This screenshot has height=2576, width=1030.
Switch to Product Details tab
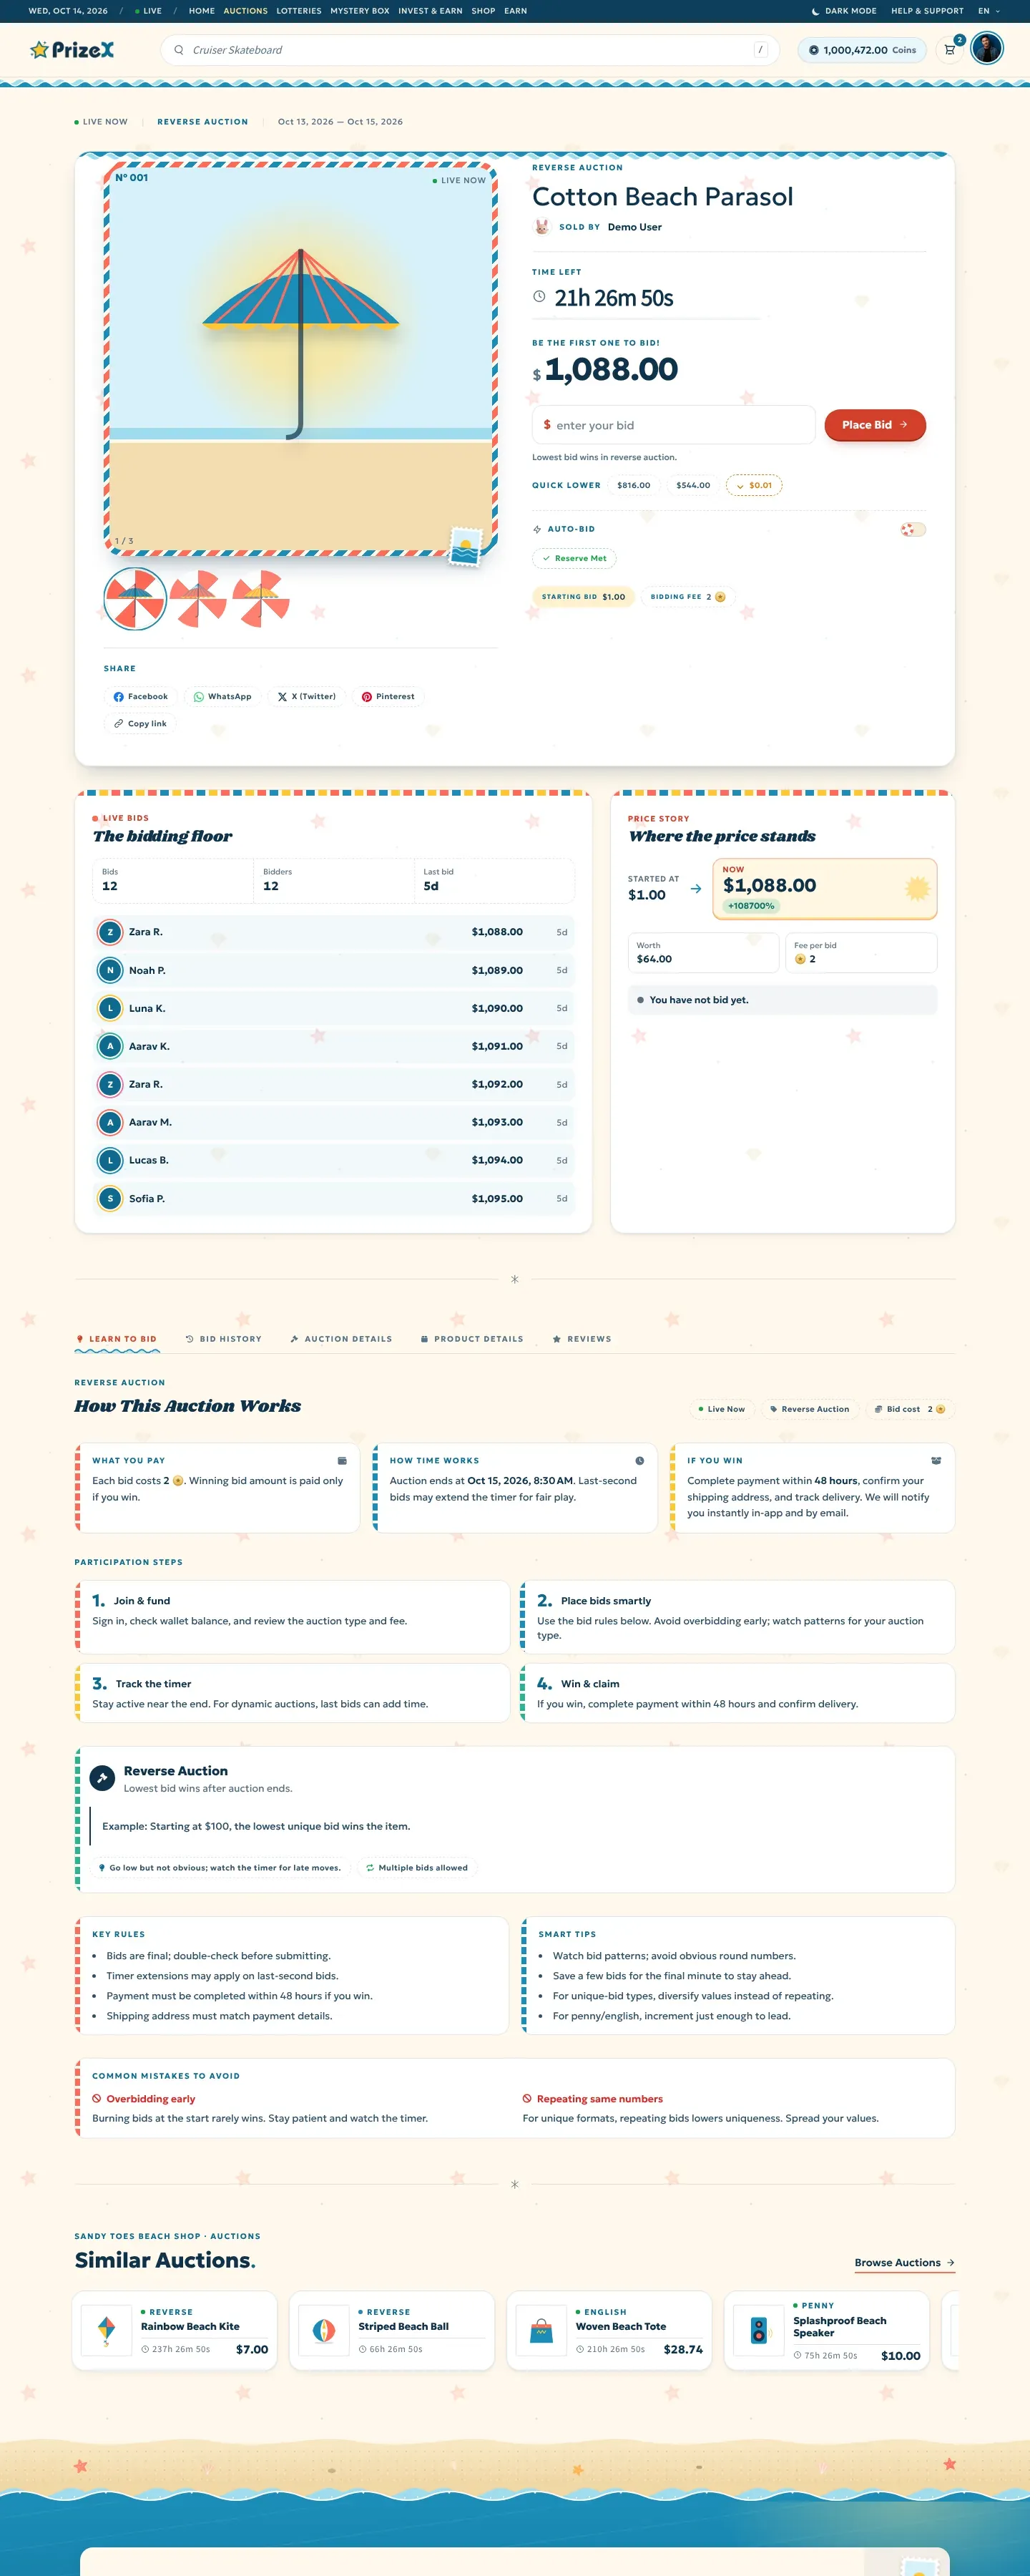pos(472,1339)
